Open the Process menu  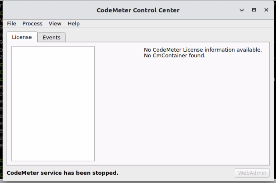click(x=32, y=24)
